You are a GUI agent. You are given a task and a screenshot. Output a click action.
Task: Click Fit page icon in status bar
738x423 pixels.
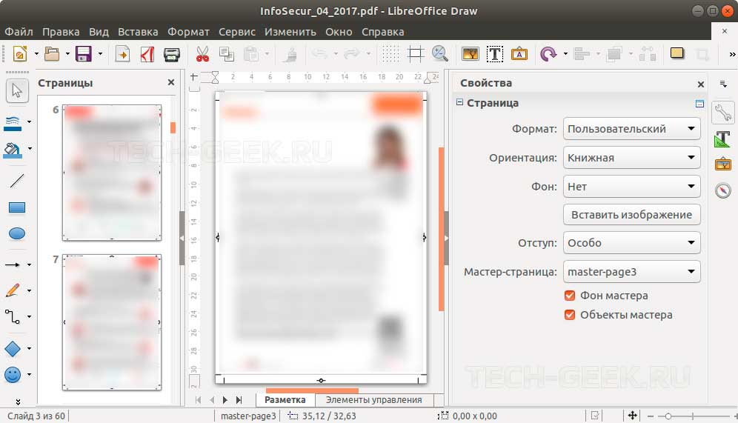632,416
